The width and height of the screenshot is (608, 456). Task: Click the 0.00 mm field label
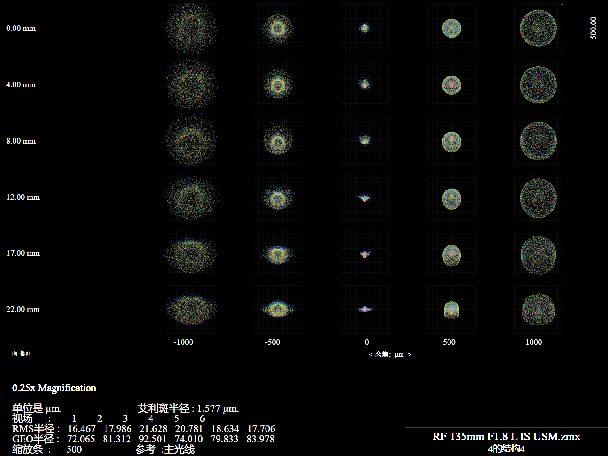click(x=21, y=28)
